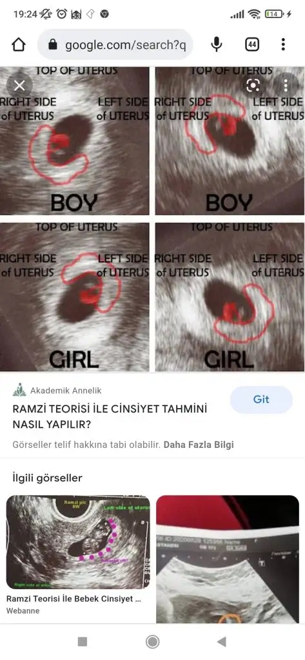305x660 pixels.
Task: Tap the Google Lens icon on image
Action: click(253, 86)
